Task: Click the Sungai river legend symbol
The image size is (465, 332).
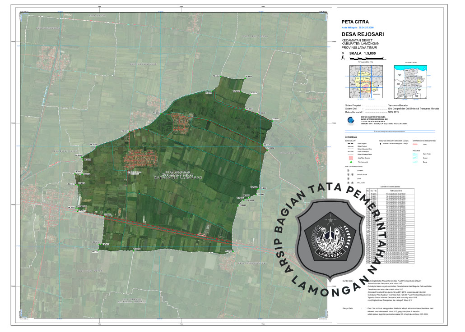Action: [415, 158]
